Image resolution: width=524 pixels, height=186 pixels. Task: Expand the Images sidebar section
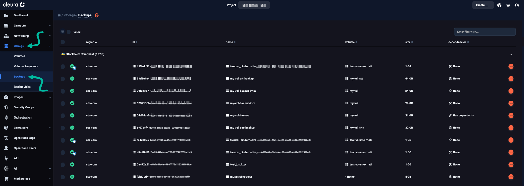(50, 97)
